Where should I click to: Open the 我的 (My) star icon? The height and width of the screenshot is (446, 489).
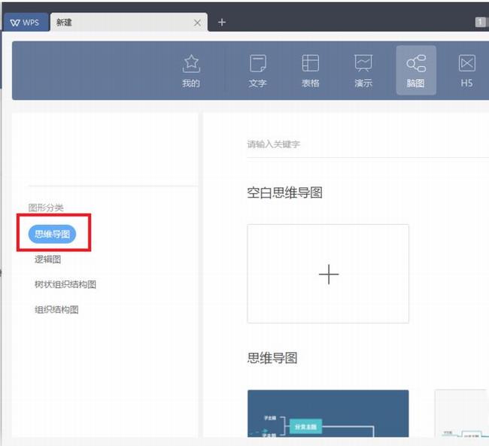(191, 71)
